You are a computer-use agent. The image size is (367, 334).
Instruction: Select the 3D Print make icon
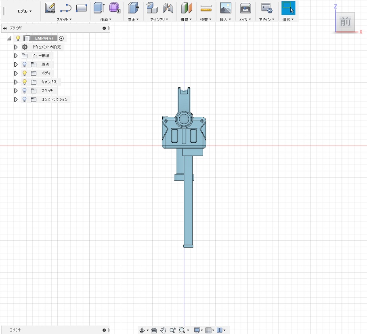[245, 8]
